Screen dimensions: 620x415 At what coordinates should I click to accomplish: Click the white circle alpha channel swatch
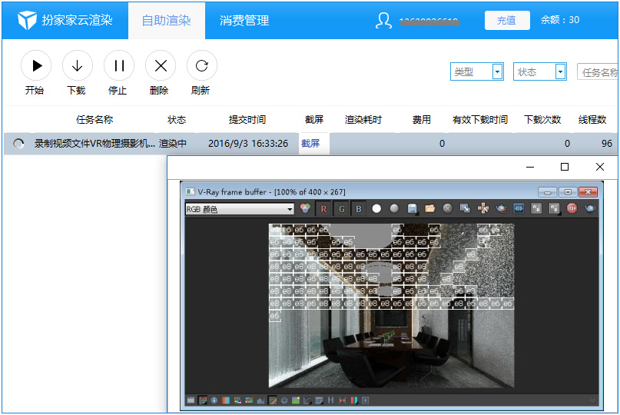tap(376, 208)
